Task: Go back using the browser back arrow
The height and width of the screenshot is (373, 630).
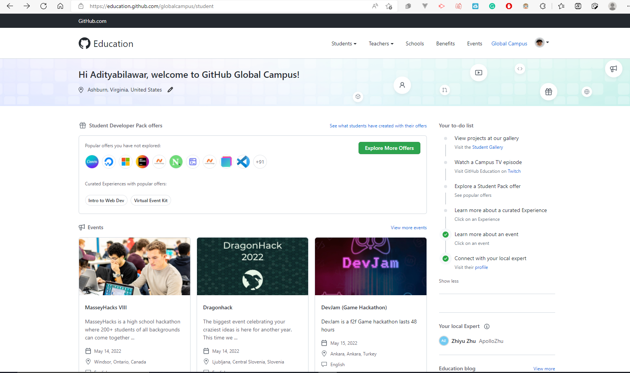Action: tap(10, 6)
